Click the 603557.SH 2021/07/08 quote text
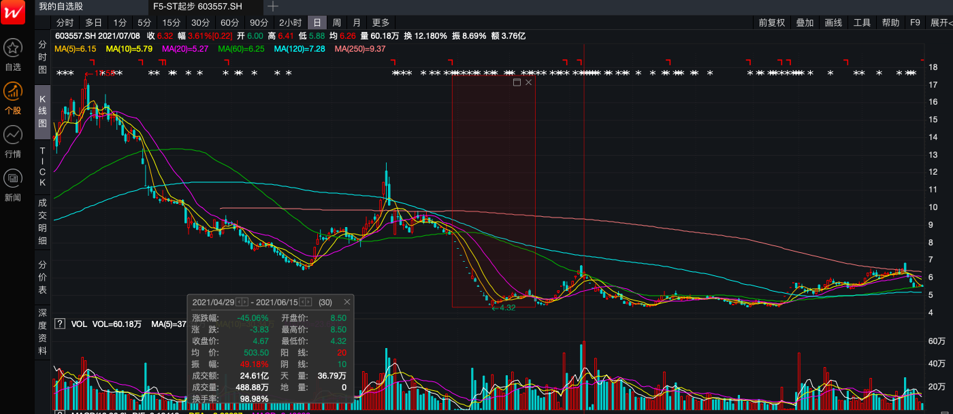 97,35
